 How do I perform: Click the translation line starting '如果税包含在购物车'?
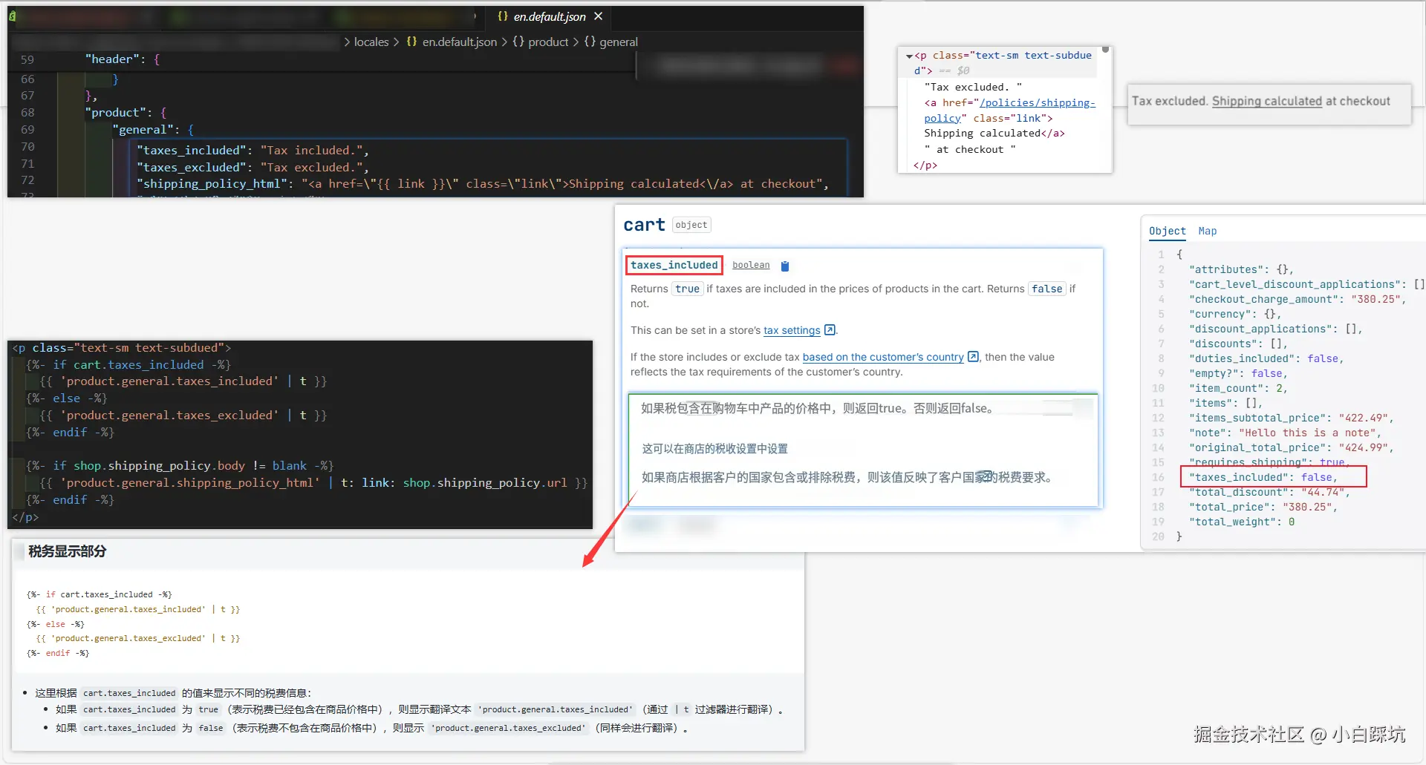point(817,408)
